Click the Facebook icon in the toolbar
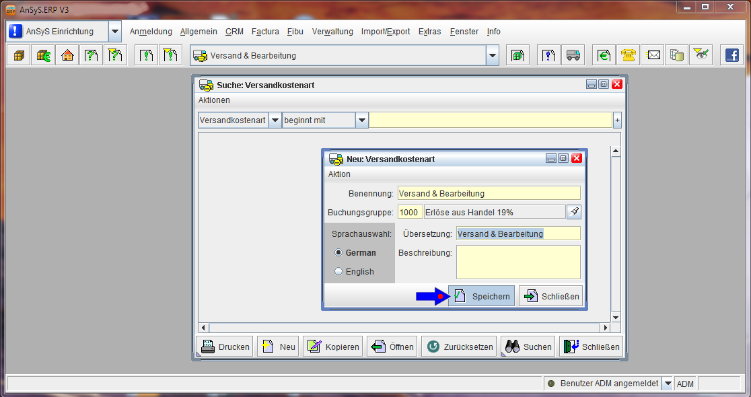751x397 pixels. click(x=731, y=55)
